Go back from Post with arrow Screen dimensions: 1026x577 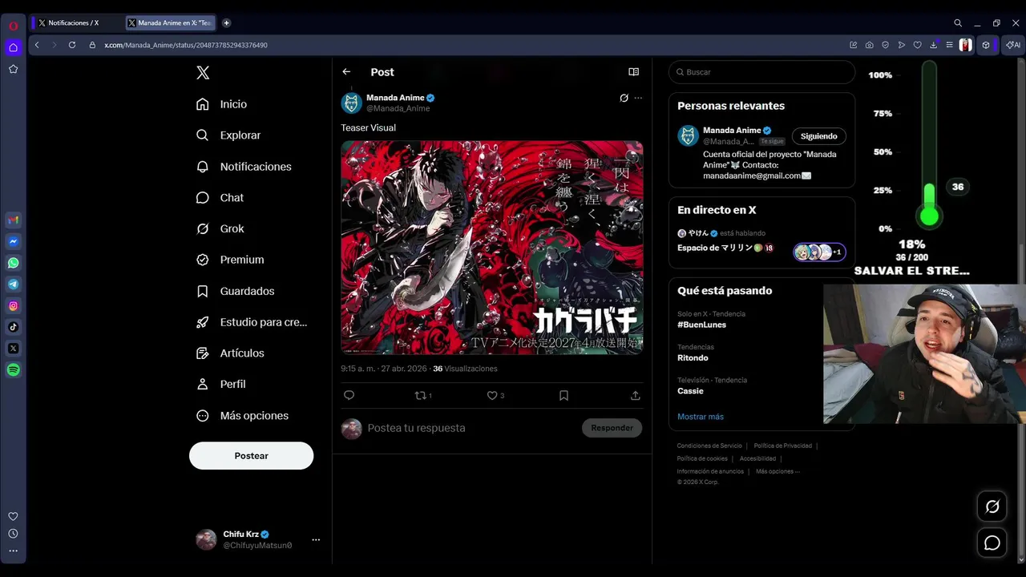[x=346, y=72]
